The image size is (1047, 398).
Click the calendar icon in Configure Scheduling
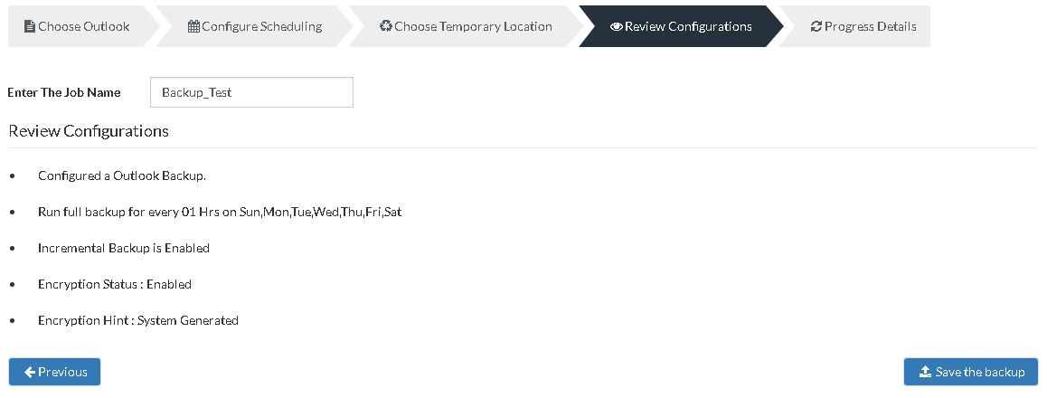click(193, 27)
